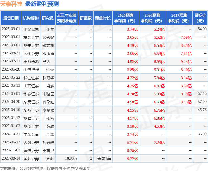This screenshot has height=171, width=208.
Task: Click the 近三年业绩预测准确度 column header
Action: (66, 18)
